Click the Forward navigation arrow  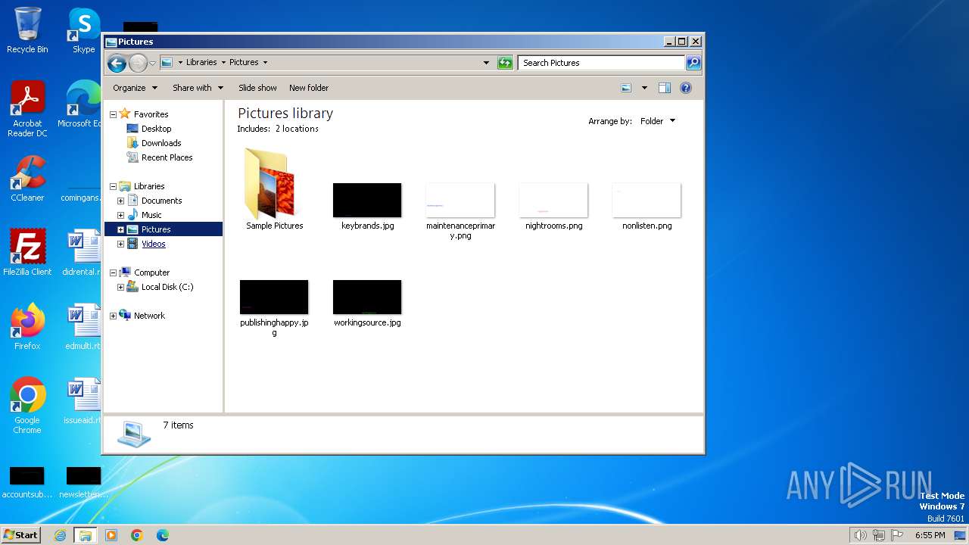(138, 63)
